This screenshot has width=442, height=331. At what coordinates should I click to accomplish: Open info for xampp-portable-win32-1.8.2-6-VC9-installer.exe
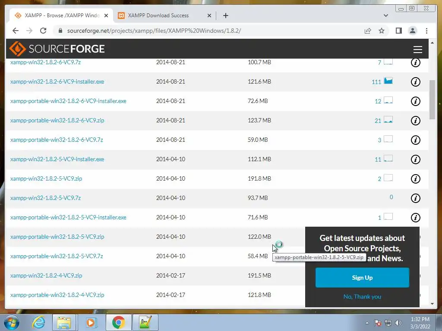click(x=416, y=101)
